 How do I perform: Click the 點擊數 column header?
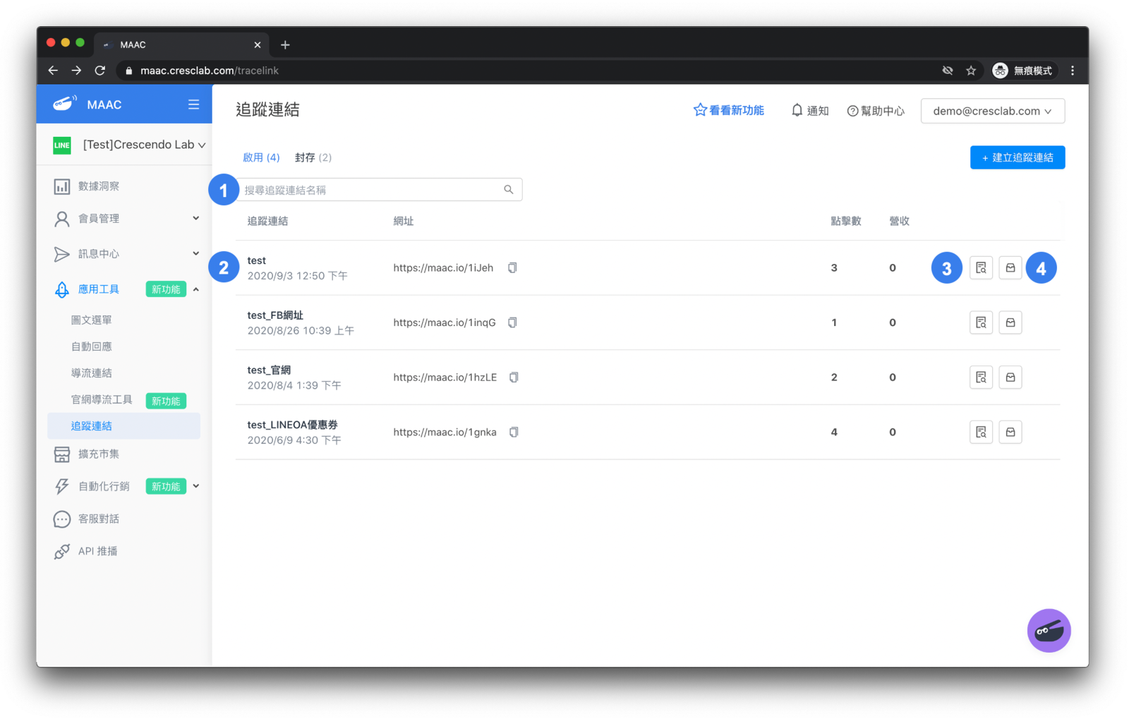tap(845, 222)
